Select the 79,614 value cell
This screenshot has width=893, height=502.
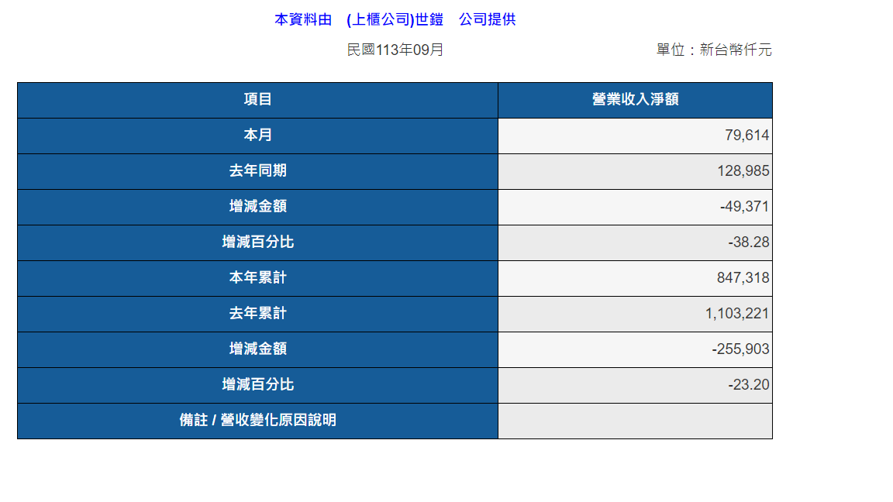(746, 136)
